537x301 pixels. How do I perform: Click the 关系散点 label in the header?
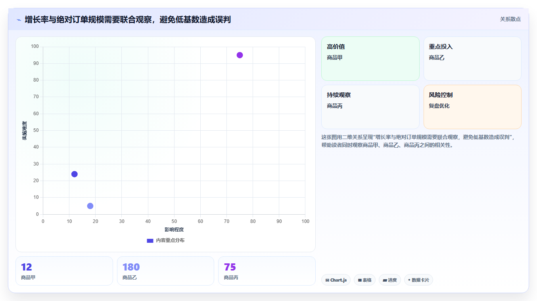point(510,19)
